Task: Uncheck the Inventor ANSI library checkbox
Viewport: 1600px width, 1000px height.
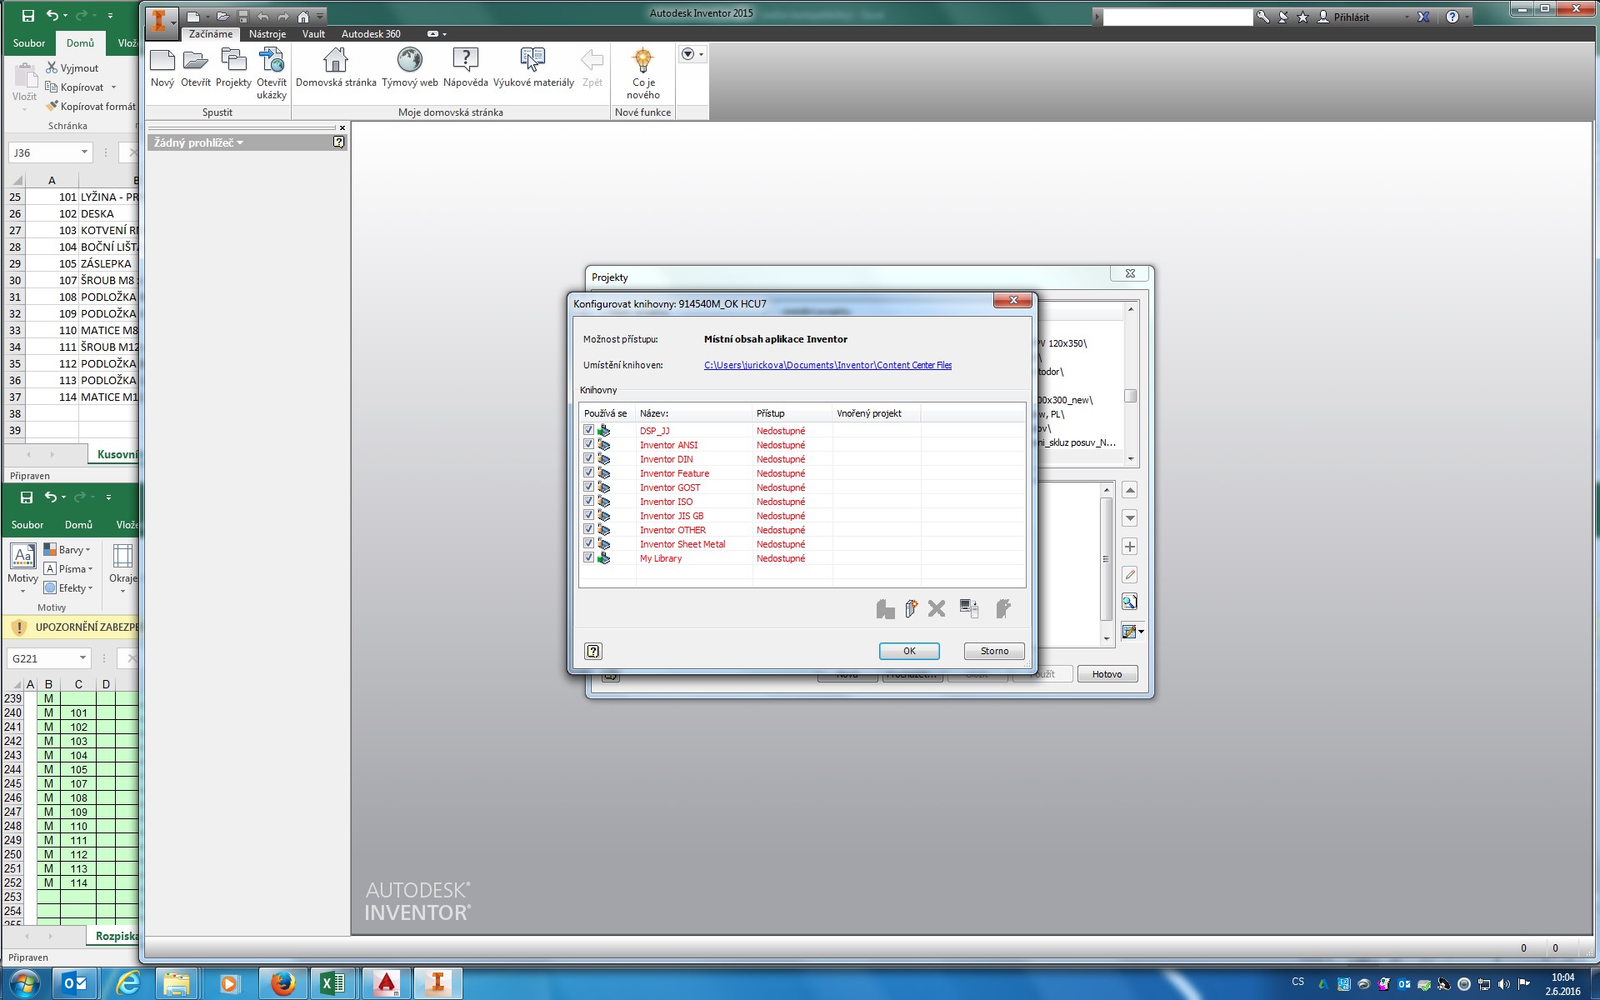Action: 588,445
